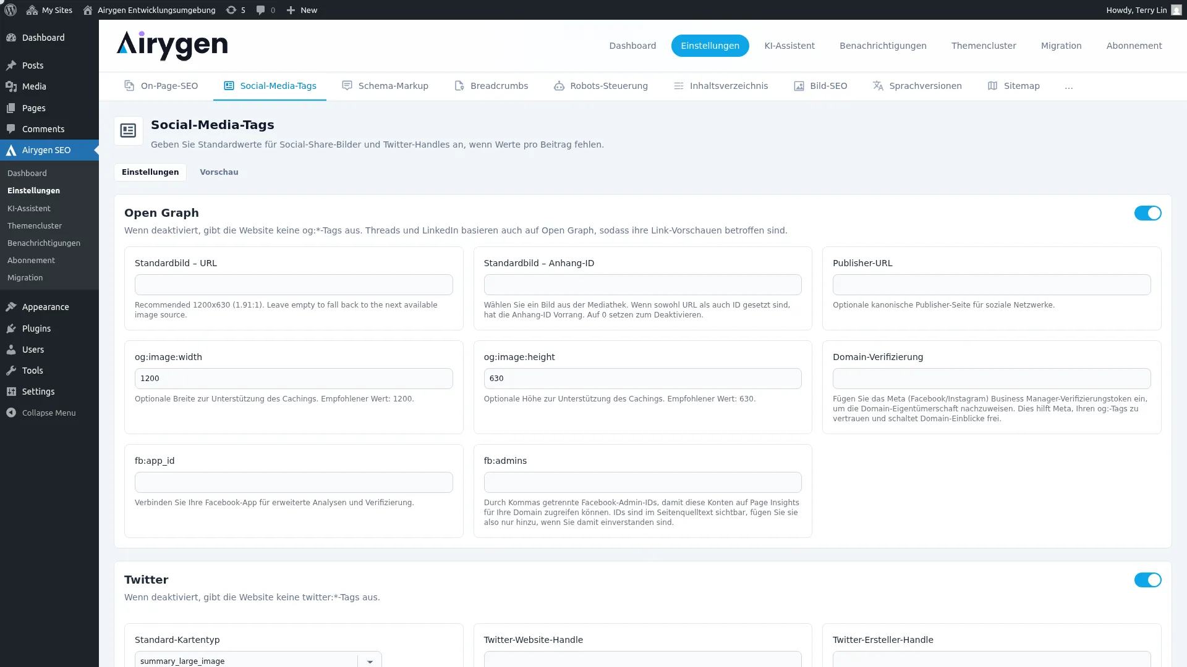
Task: Click the Domain-Verifizierung input field
Action: (992, 379)
